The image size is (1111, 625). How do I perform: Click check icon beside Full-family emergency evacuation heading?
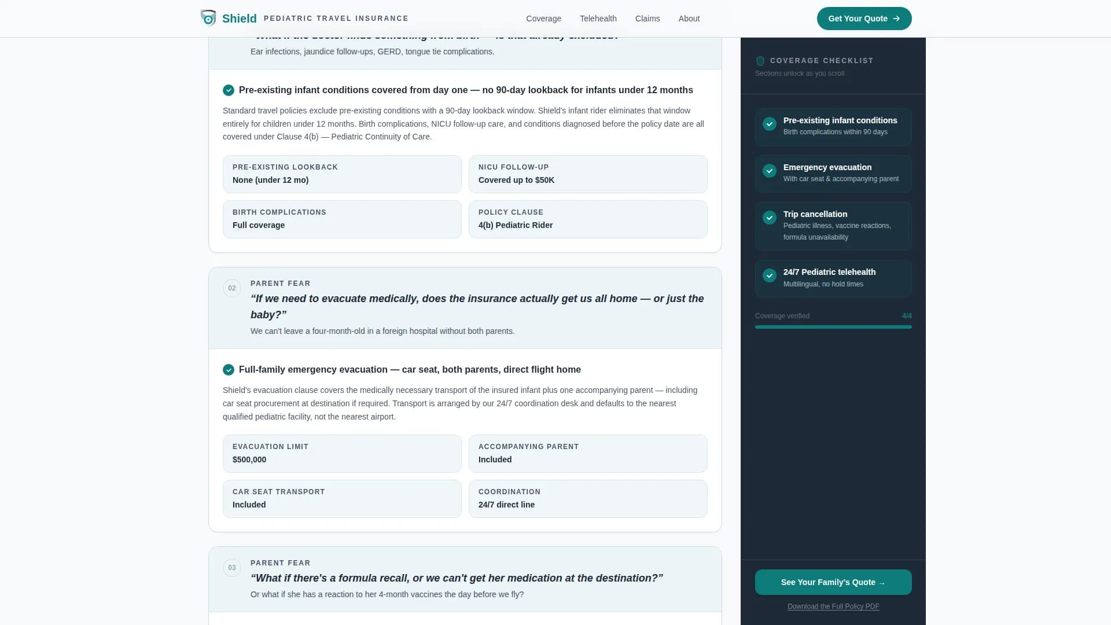(x=229, y=370)
